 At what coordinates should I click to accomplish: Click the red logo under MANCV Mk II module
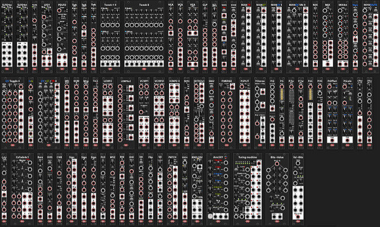click(297, 69)
